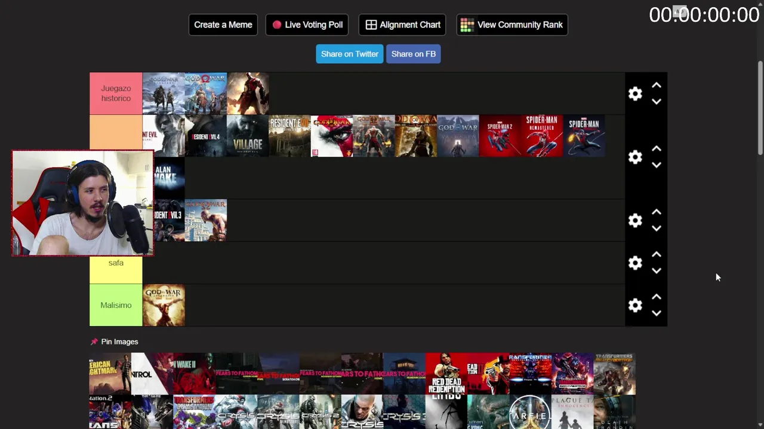Move the Resident Evil 3 tier row down
764x429 pixels.
coord(657,228)
